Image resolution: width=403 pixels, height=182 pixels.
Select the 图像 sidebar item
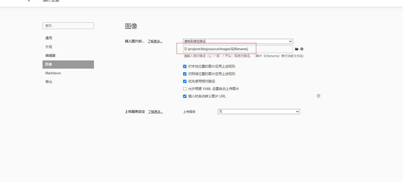click(x=68, y=64)
